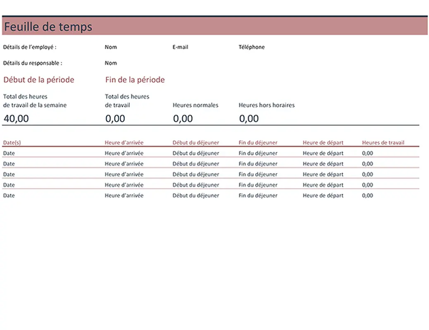Image resolution: width=429 pixels, height=330 pixels.
Task: Click the "Heures de travail" column header
Action: (x=383, y=143)
